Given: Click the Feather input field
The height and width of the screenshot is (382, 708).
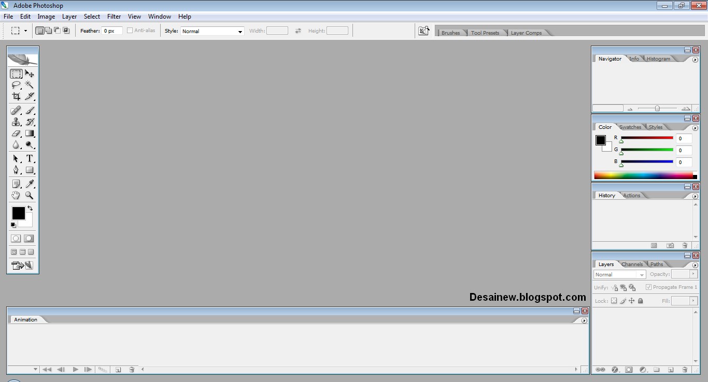Looking at the screenshot, I should tap(112, 31).
